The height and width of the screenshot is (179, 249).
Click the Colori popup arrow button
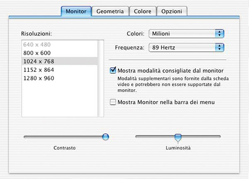(x=220, y=34)
